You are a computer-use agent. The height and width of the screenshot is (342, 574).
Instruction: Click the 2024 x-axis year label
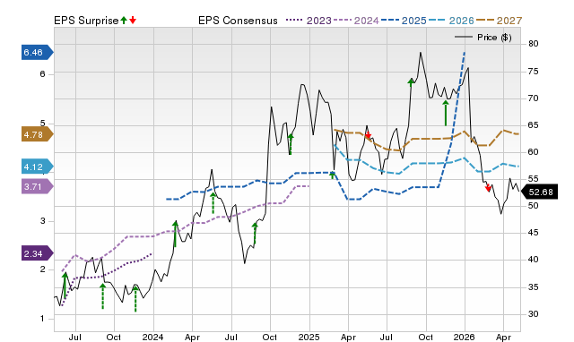(153, 337)
